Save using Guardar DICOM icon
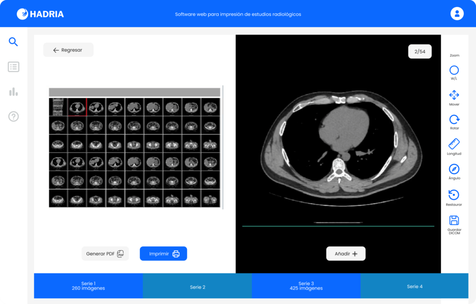This screenshot has width=476, height=304. pos(454,220)
